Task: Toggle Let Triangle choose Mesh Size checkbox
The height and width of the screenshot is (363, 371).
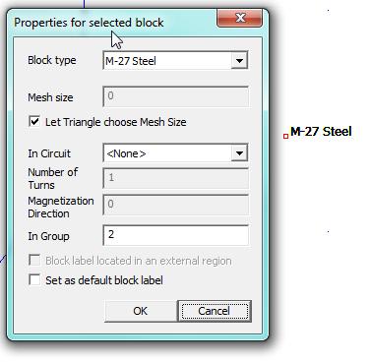Action: [34, 122]
